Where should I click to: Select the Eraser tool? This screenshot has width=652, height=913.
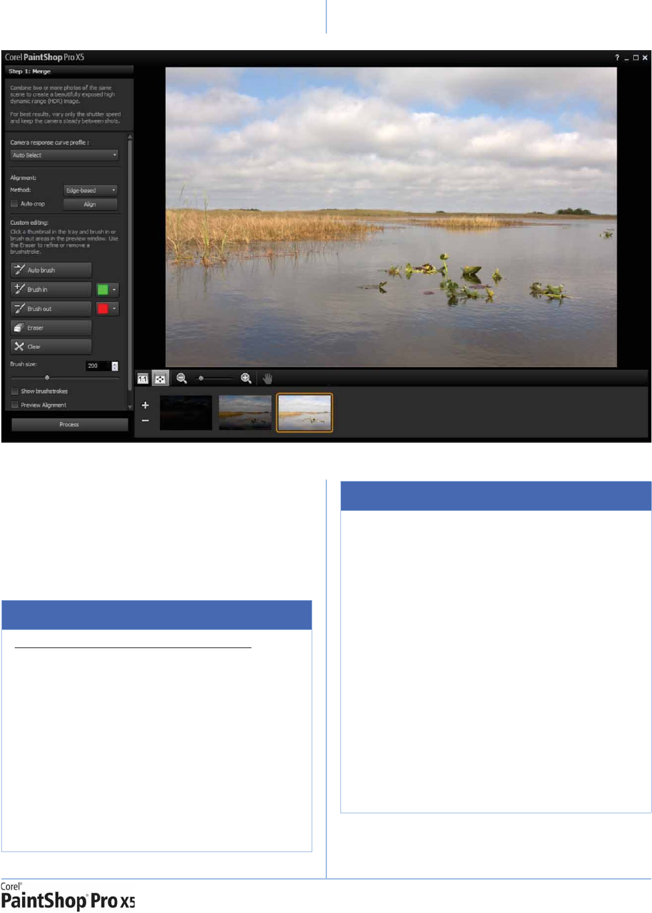click(51, 328)
